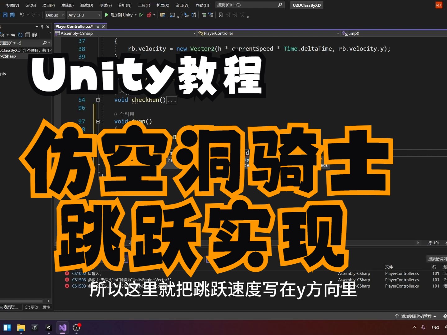The height and width of the screenshot is (335, 447).
Task: Open Visual Studio from the taskbar
Action: click(63, 328)
